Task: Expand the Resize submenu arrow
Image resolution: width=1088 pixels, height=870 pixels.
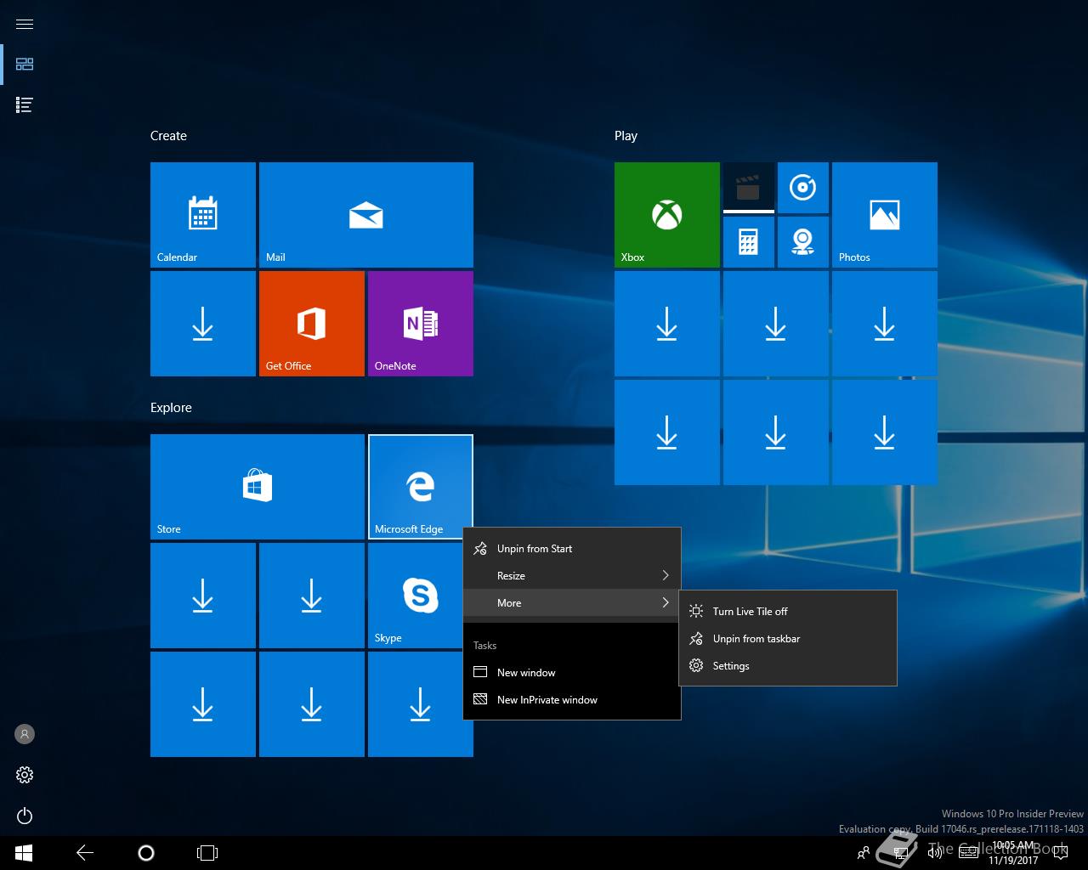Action: [x=666, y=576]
